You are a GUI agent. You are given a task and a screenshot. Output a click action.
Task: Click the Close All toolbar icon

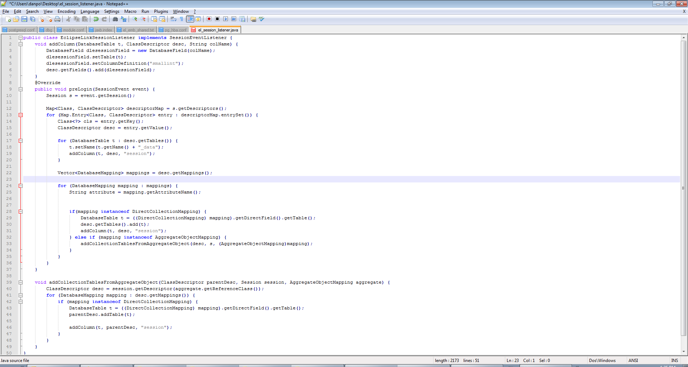point(49,19)
